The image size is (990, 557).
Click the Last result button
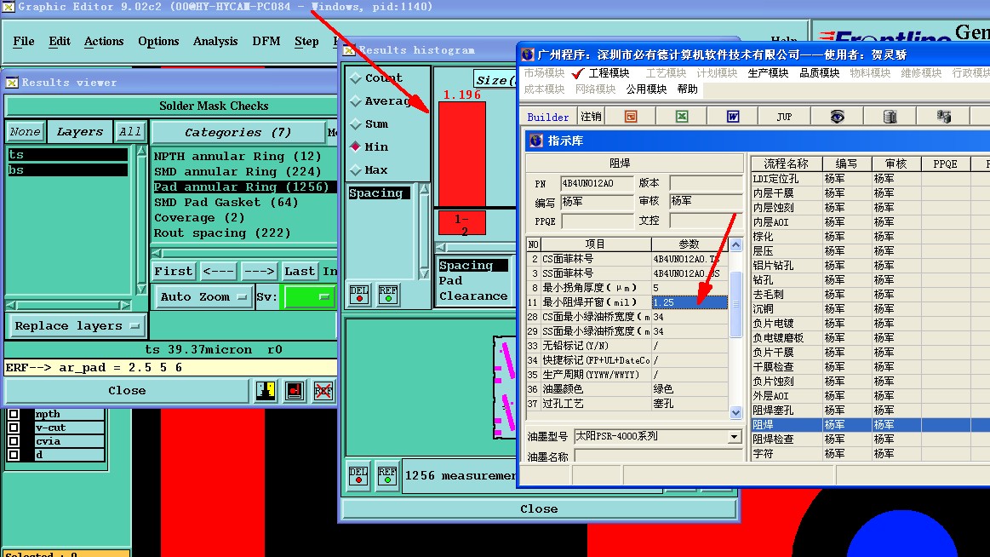coord(300,272)
